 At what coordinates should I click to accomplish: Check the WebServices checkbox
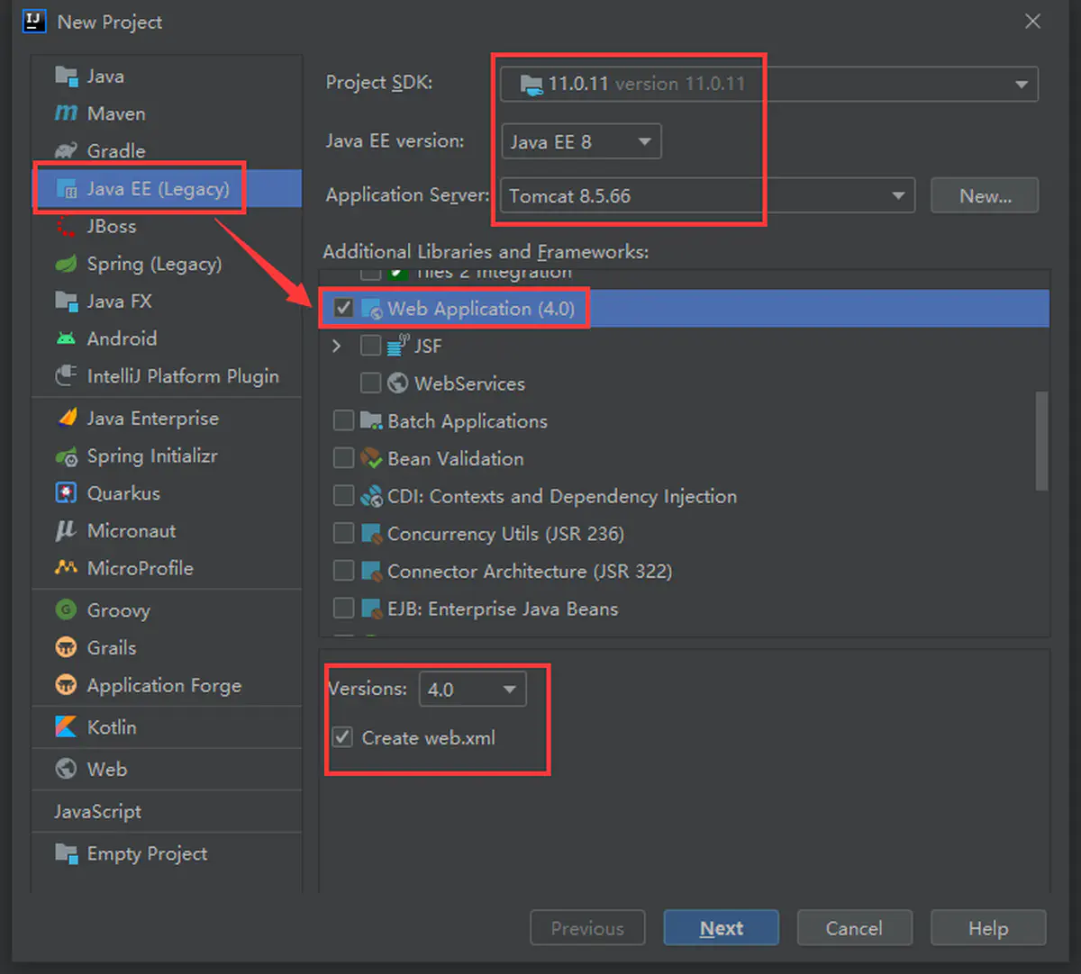coord(370,383)
